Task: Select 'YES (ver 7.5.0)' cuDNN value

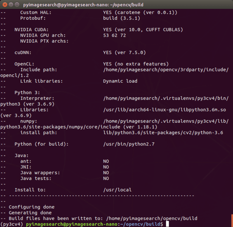Action: coord(124,52)
